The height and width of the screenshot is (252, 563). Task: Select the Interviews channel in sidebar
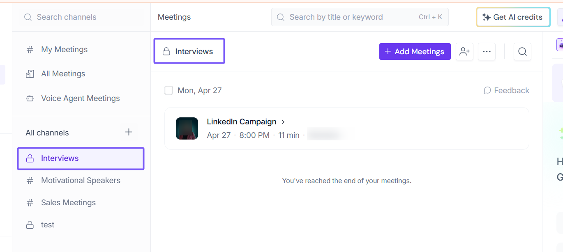point(81,158)
